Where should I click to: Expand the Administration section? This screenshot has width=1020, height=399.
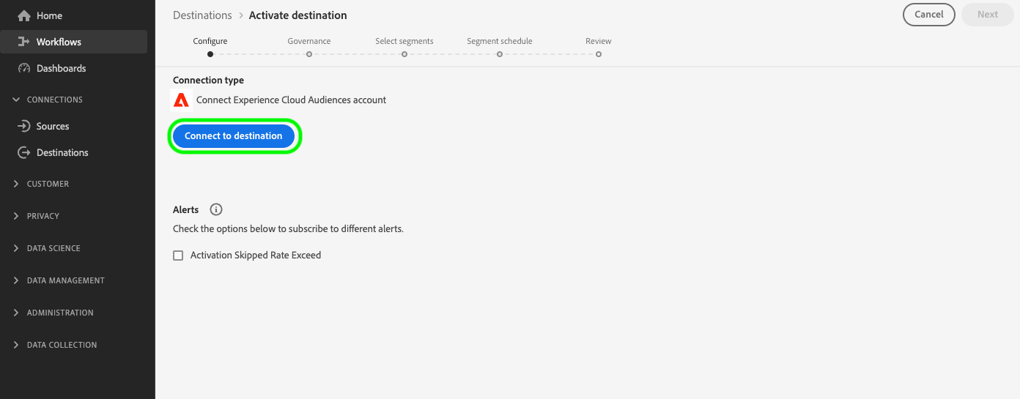pos(16,313)
